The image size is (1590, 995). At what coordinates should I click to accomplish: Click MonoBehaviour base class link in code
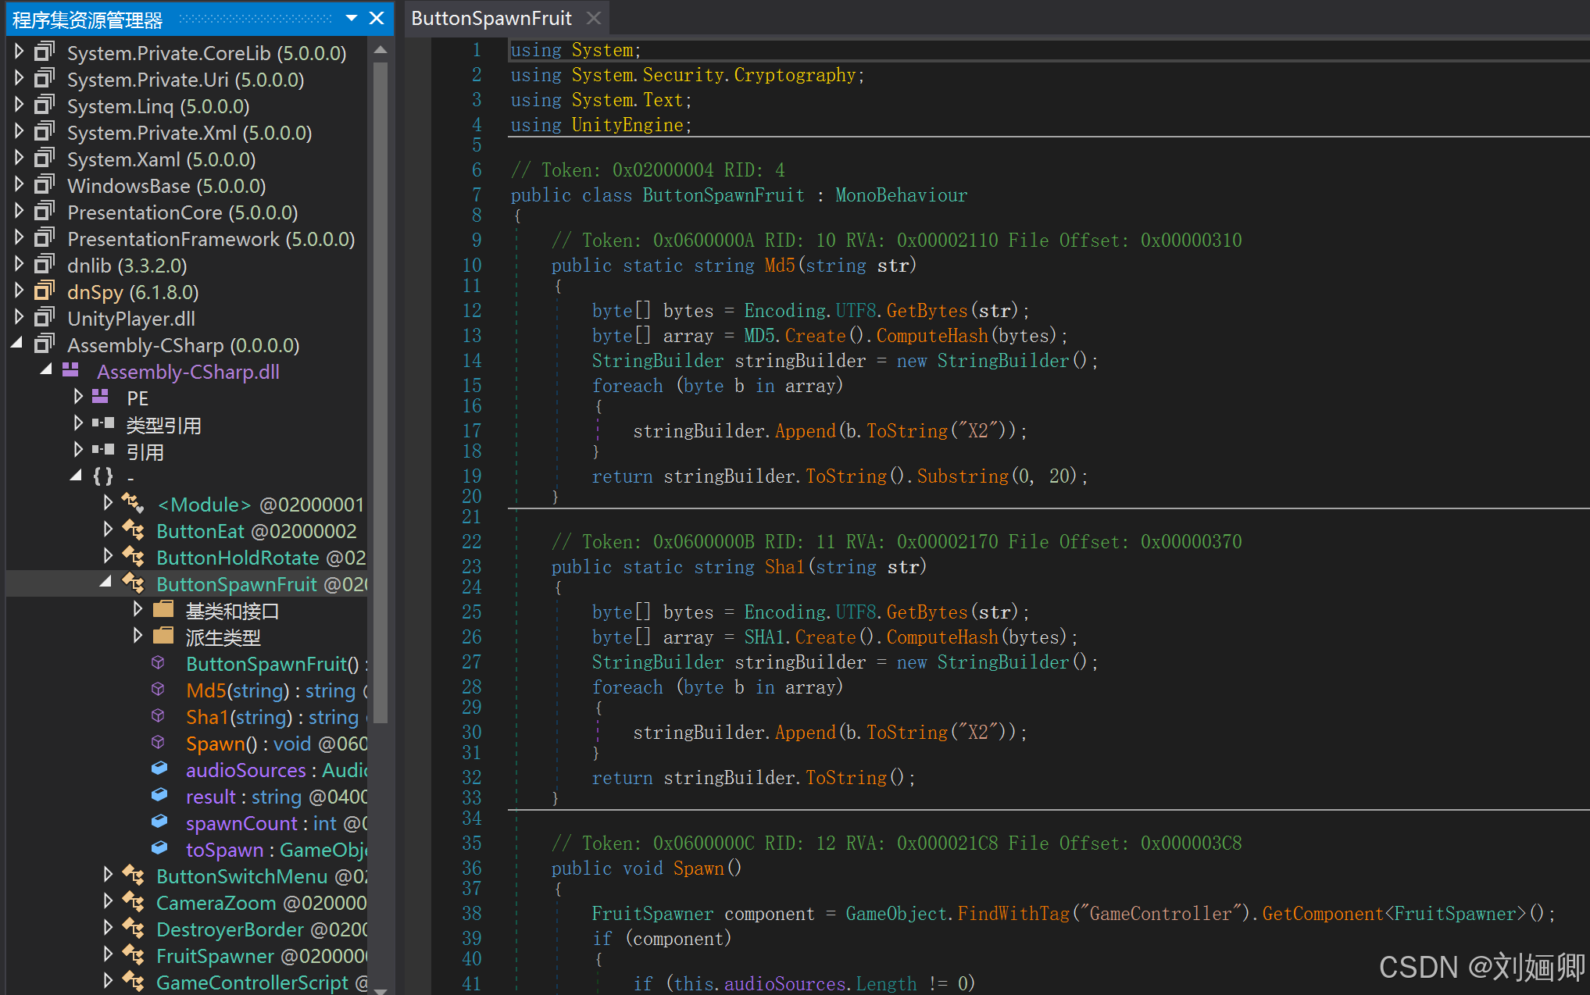[901, 195]
